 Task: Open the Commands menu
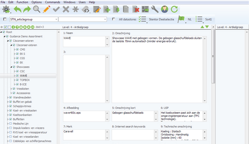click(53, 2)
